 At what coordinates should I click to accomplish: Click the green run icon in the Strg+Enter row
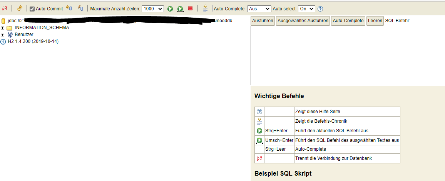point(259,131)
